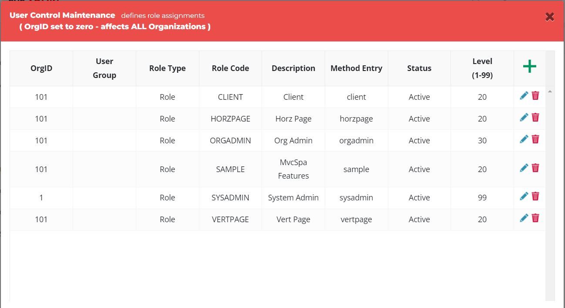Edit the VERTPAGE role row
565x308 pixels.
pos(524,218)
